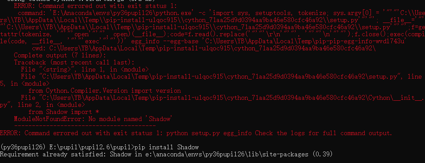The image size is (425, 163).
Task: Click the 'Requirement already satisfied' output line
Action: coord(166,154)
